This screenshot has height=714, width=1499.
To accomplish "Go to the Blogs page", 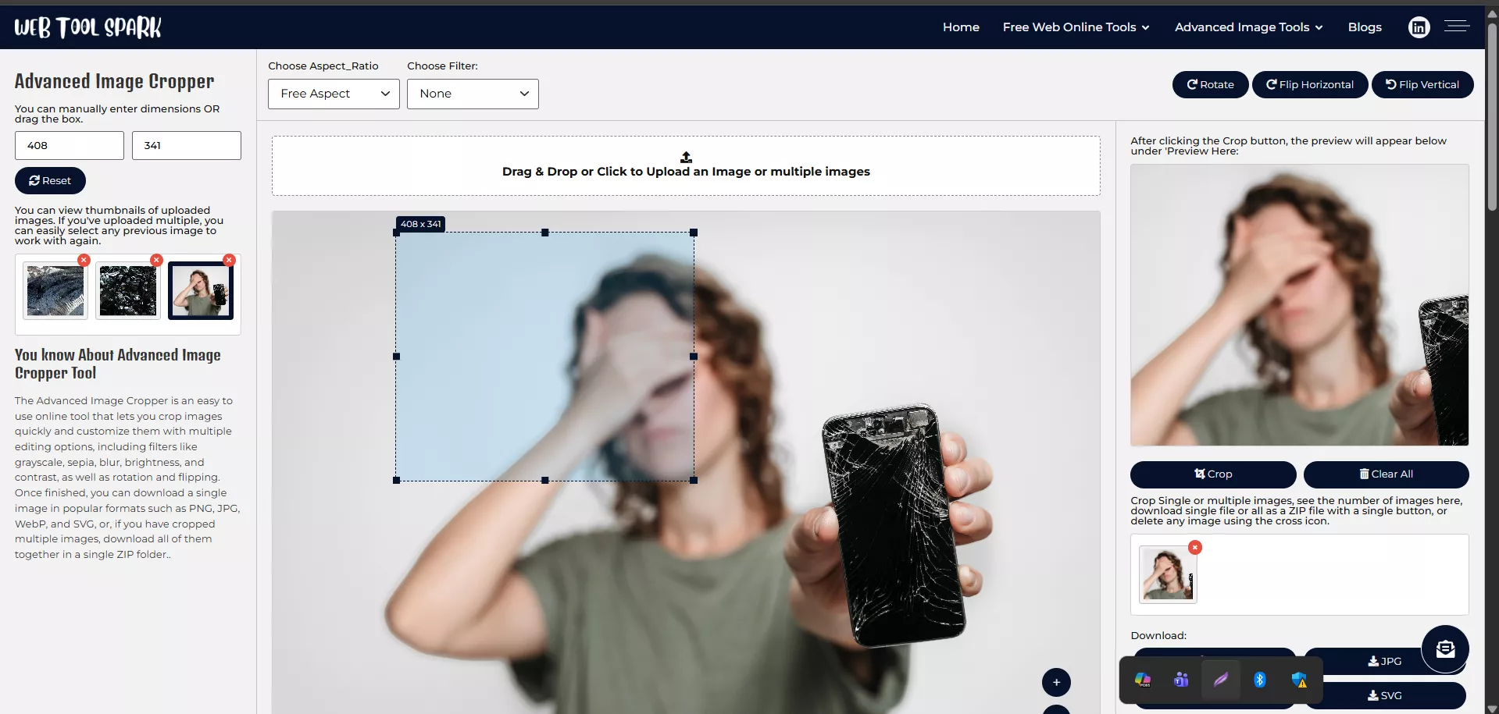I will (1365, 27).
